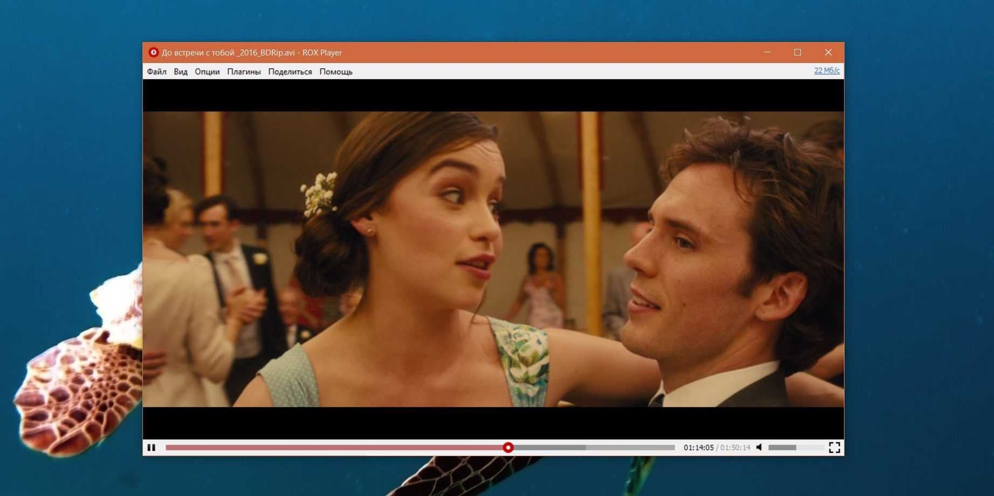994x496 pixels.
Task: Click the red playhead knob on the timeline
Action: pyautogui.click(x=508, y=448)
